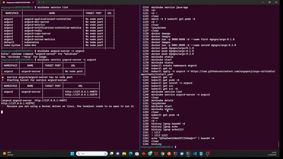Open the orange circle app in taskbar

pyautogui.click(x=169, y=154)
